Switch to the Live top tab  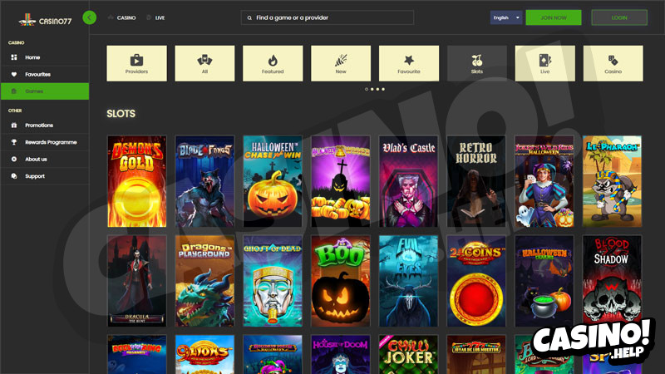pos(155,17)
